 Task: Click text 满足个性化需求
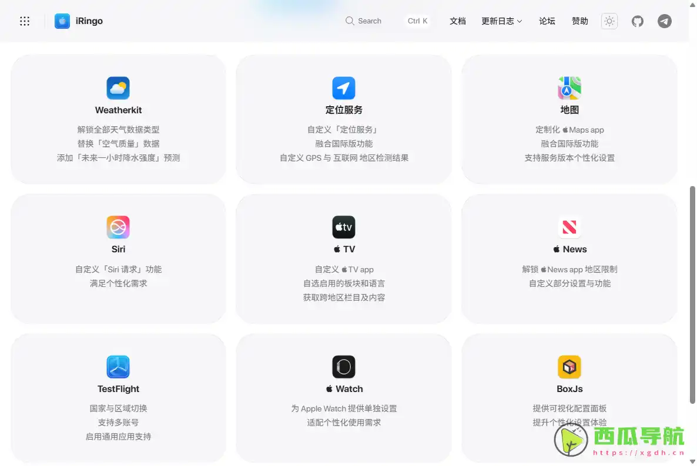pos(118,283)
